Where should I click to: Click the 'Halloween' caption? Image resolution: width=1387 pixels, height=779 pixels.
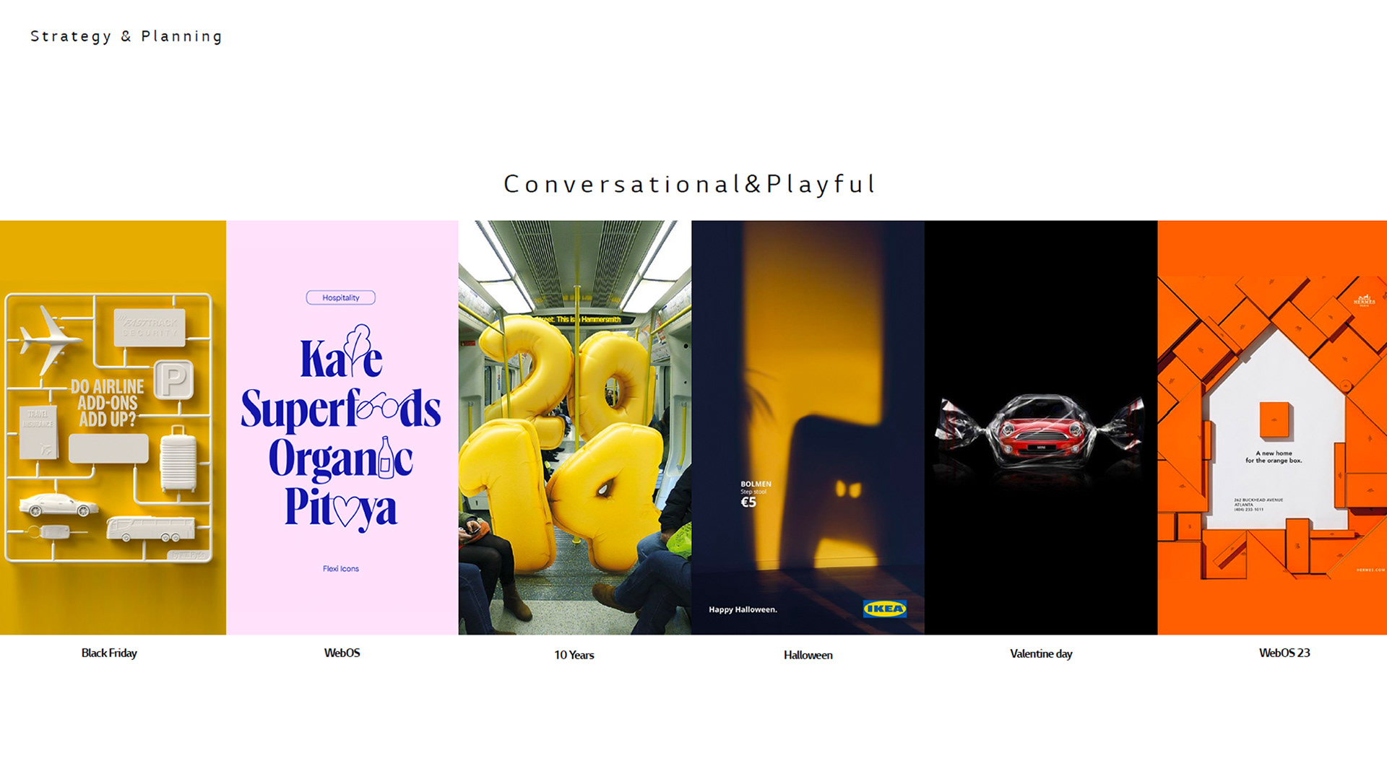(808, 655)
